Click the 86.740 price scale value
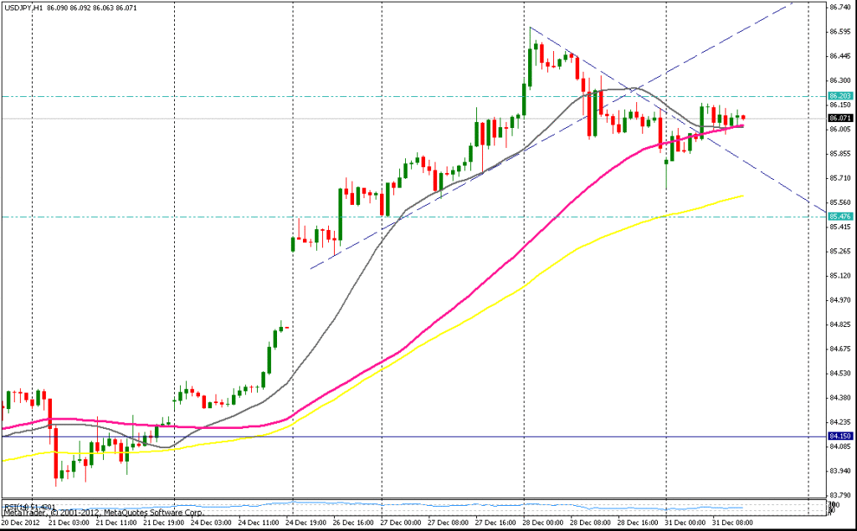Viewport: 857px width, 531px height. click(x=839, y=7)
